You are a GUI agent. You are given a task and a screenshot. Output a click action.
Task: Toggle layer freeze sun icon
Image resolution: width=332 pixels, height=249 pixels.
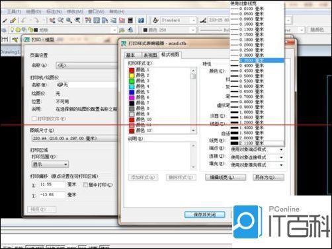pos(18,30)
